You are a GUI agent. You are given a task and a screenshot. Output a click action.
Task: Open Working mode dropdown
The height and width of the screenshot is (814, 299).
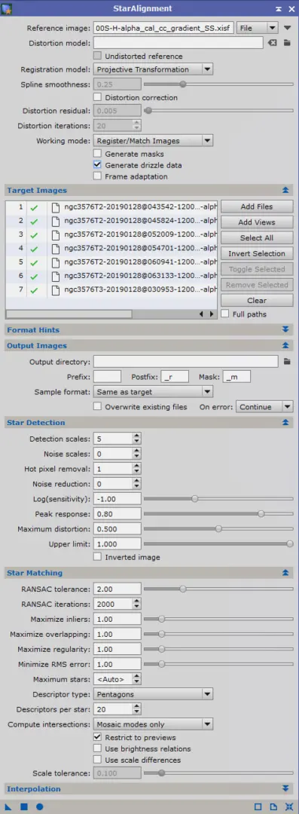(x=153, y=140)
